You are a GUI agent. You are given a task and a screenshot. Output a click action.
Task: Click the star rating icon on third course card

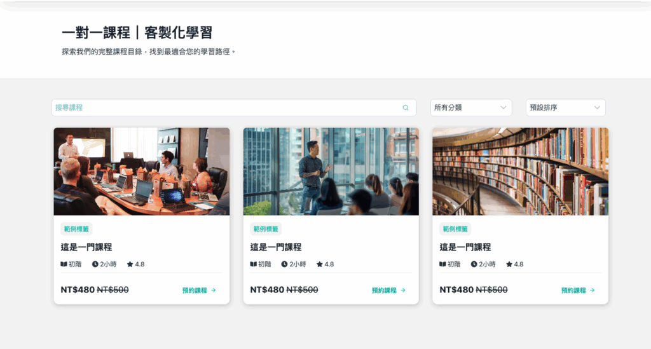[509, 264]
